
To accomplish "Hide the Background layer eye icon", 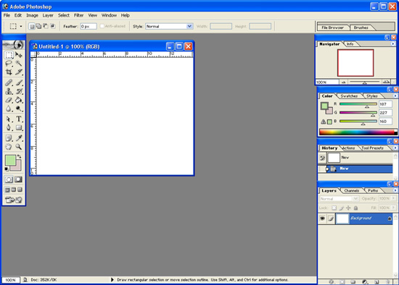I will tap(322, 218).
